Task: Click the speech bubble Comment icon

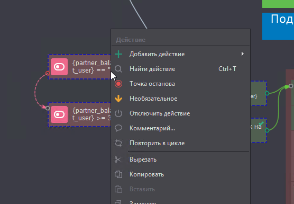Action: 118,128
